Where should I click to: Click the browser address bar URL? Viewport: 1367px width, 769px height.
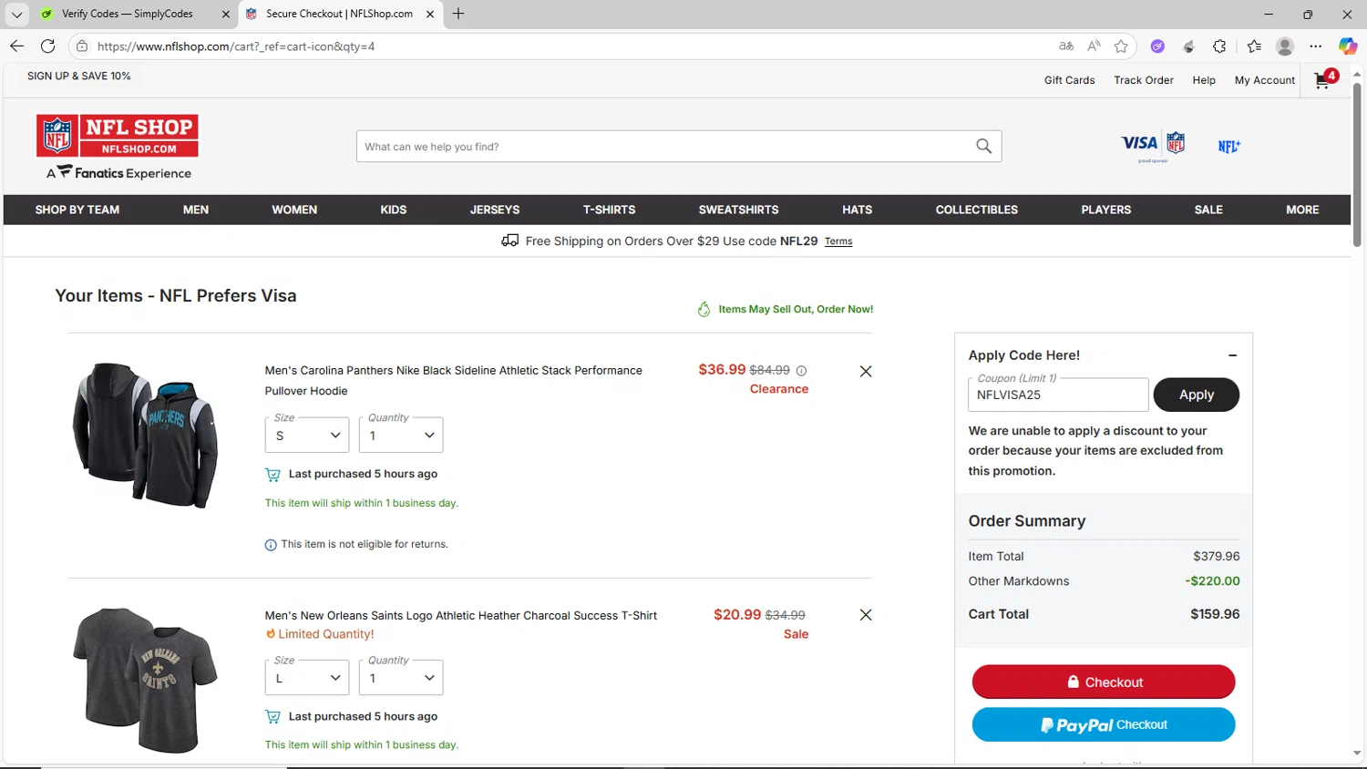pos(236,46)
